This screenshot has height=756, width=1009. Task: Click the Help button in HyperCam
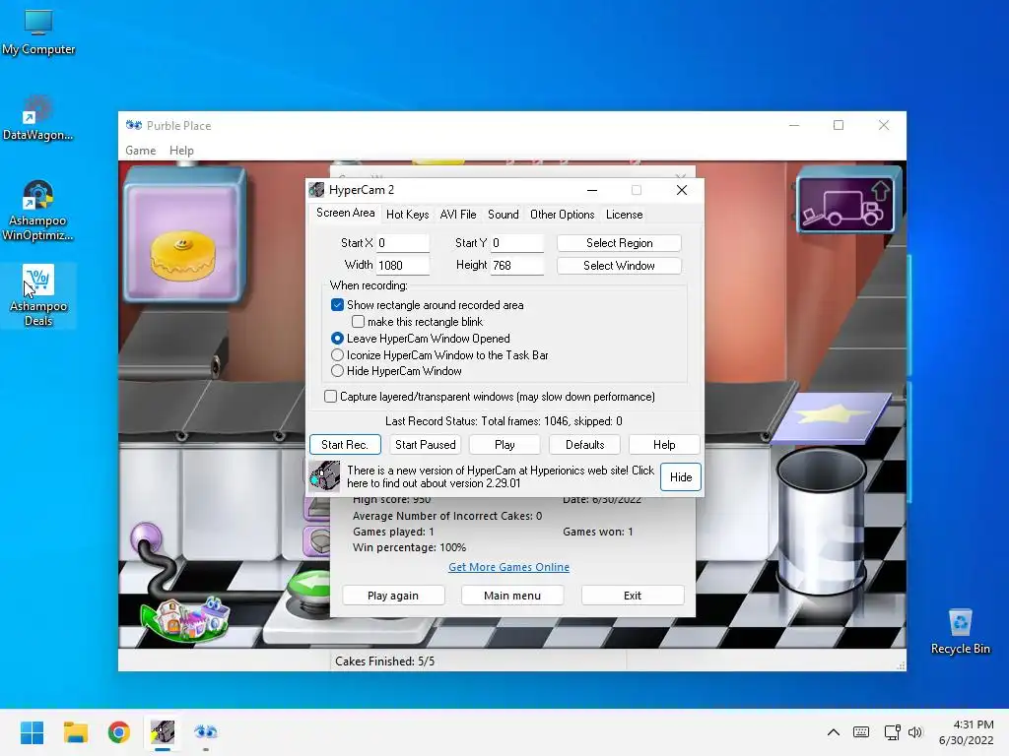tap(664, 445)
